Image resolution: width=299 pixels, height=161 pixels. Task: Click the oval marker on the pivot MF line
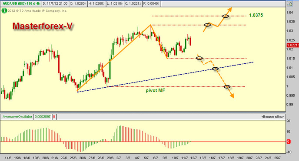coord(227,87)
